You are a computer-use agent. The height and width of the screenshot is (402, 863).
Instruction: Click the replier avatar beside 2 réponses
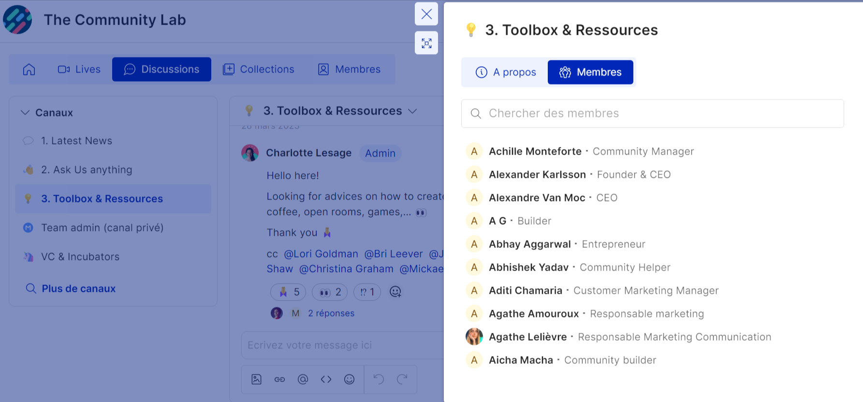tap(277, 313)
